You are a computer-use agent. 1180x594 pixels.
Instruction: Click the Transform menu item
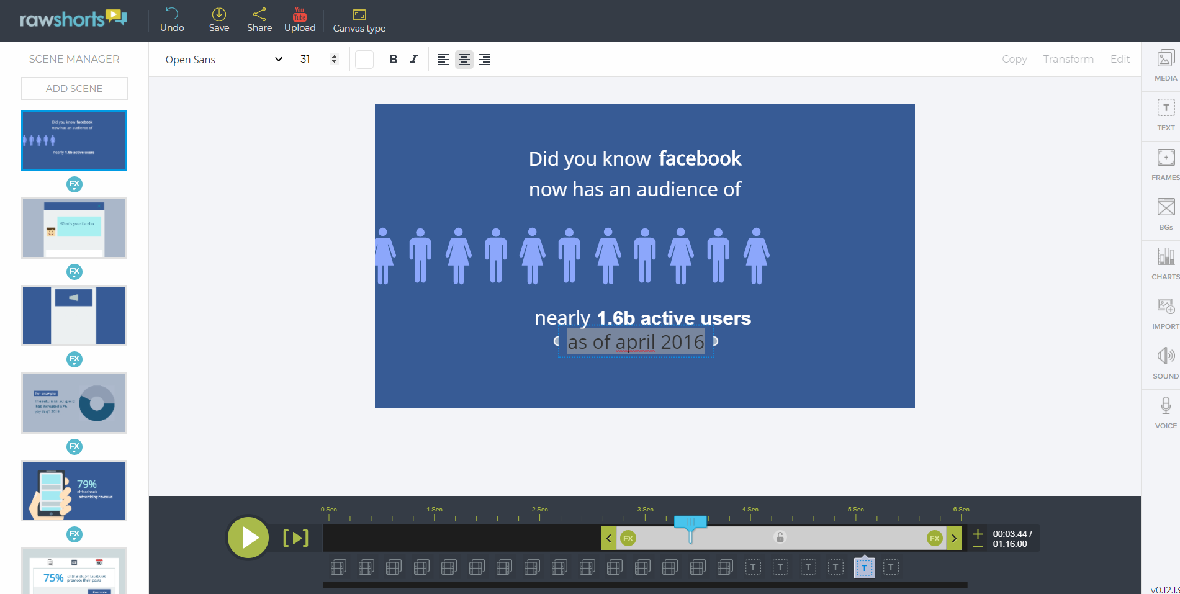pos(1068,59)
